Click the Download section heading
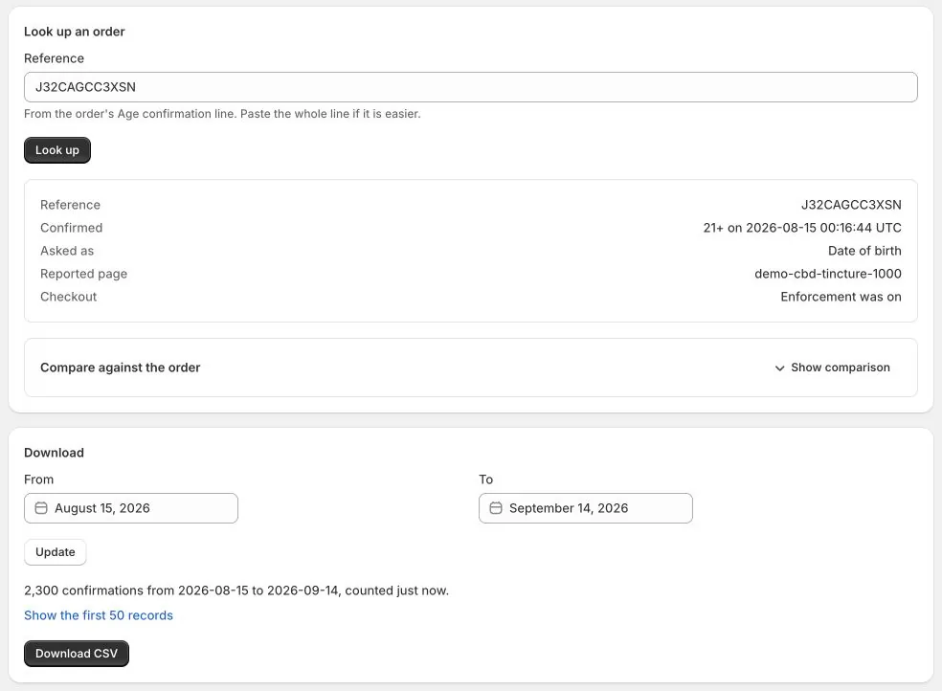 point(54,453)
